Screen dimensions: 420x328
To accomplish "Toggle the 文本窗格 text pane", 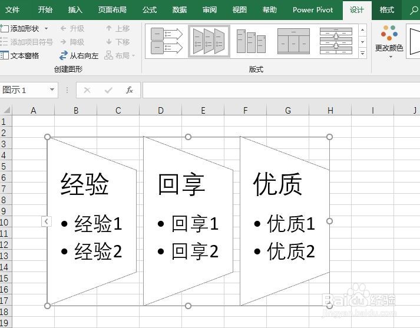I will tap(20, 55).
